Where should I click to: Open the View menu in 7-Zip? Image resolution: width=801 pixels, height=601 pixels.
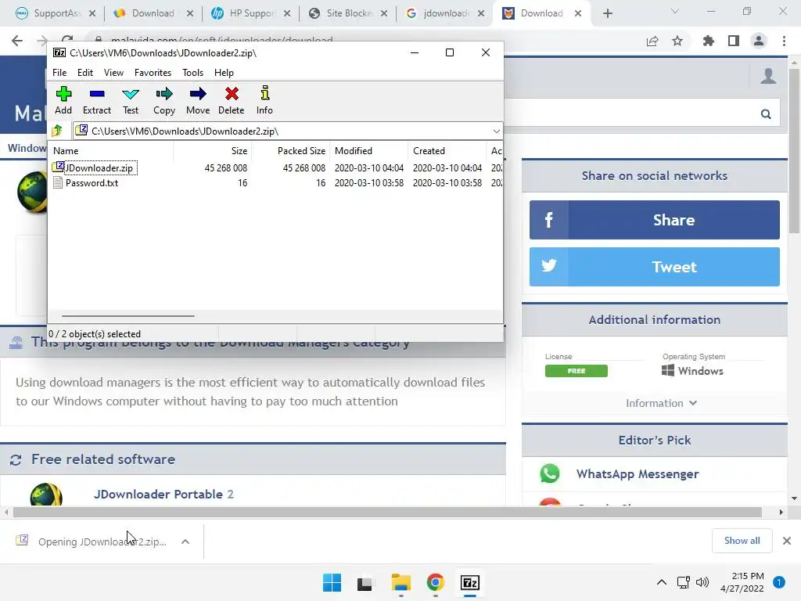113,73
